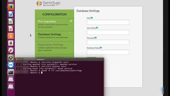Close the terminal window

click(x=16, y=59)
